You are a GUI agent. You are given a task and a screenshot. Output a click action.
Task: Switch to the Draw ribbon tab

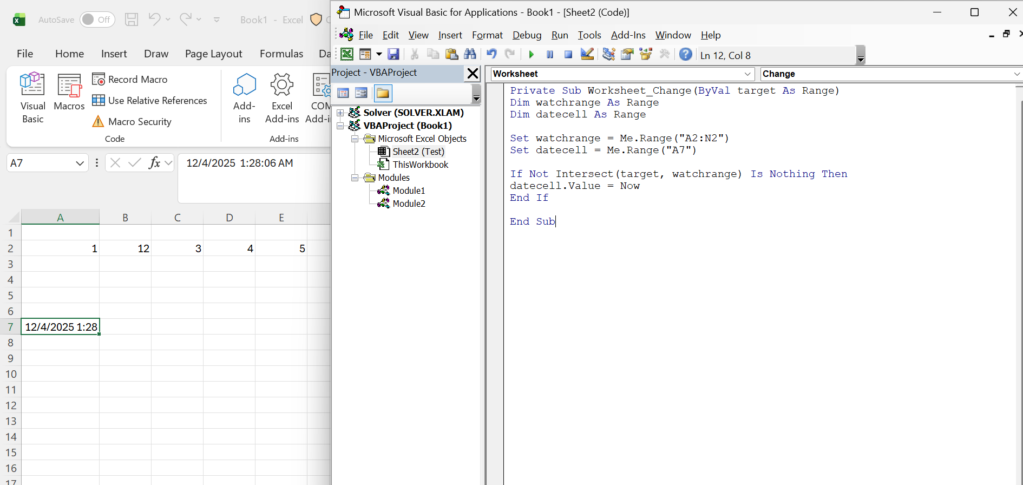click(x=156, y=54)
